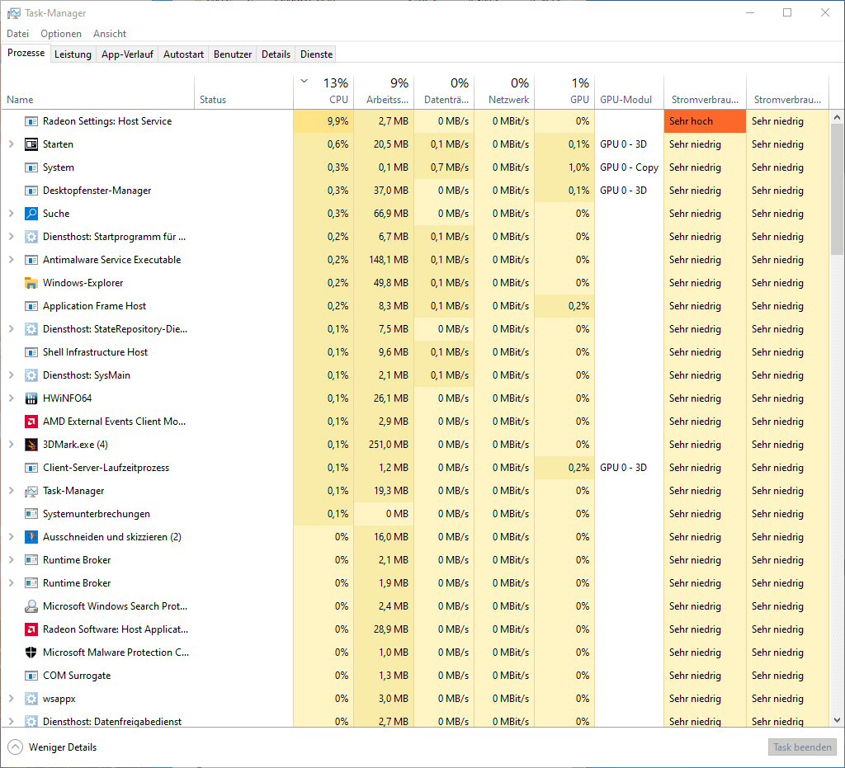Screen dimensions: 845x768
Task: Expand Diensthost StateRepository-Dienst group
Action: [12, 329]
